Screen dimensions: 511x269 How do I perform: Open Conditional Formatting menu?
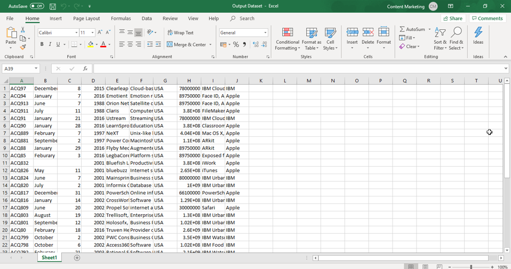coord(287,39)
